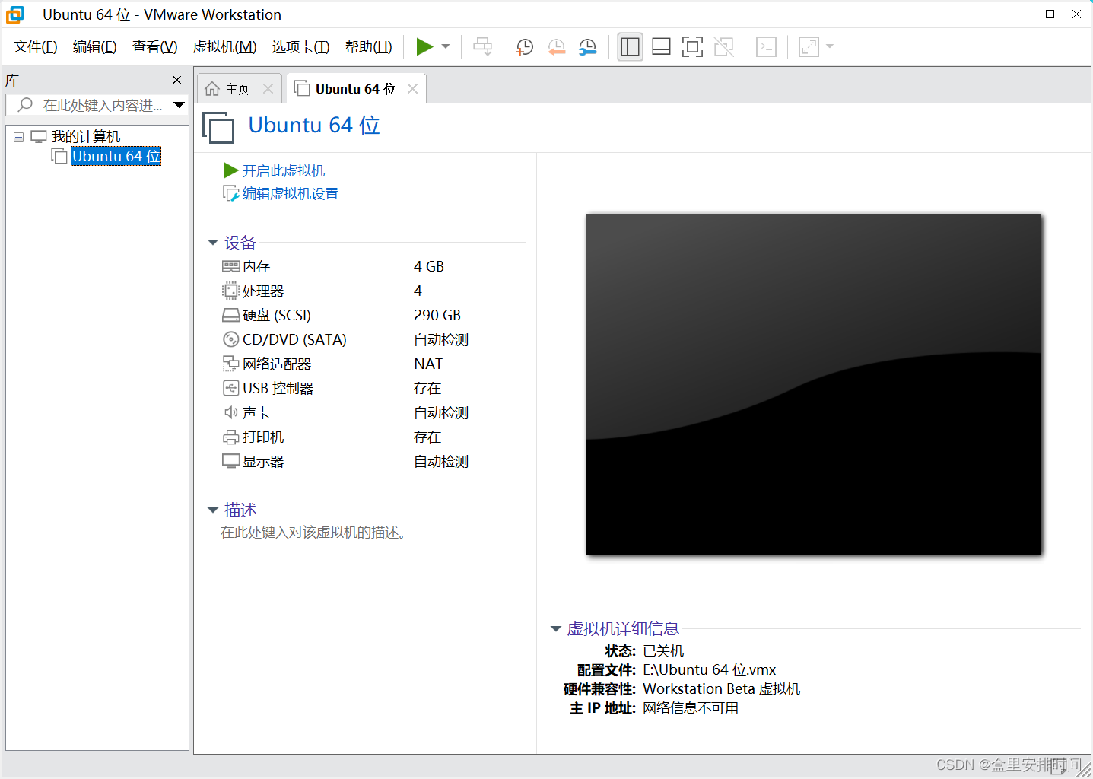This screenshot has width=1093, height=779.
Task: Open the 帮助(H) menu
Action: (369, 47)
